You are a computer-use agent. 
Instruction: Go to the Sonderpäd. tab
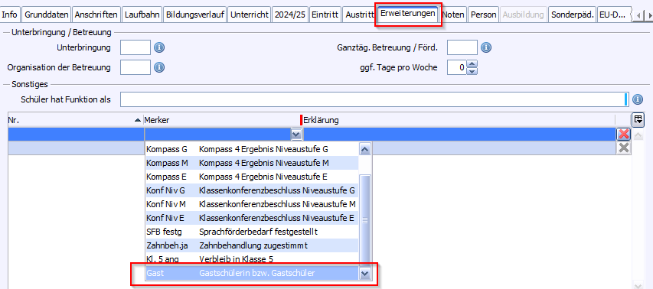(x=572, y=15)
